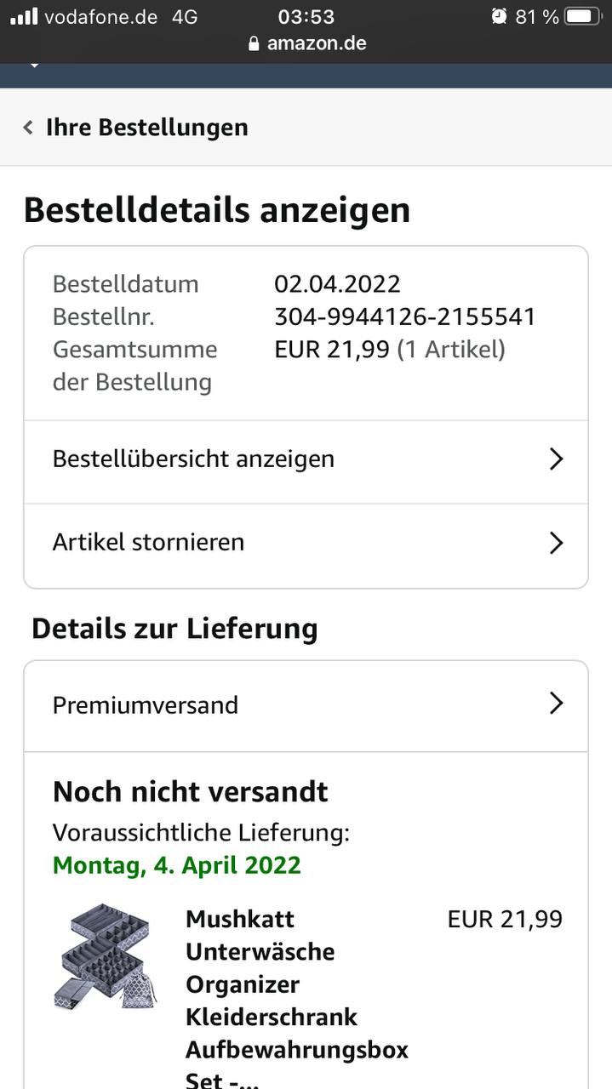612x1089 pixels.
Task: Click chevron on Artikel stornieren row
Action: 556,543
